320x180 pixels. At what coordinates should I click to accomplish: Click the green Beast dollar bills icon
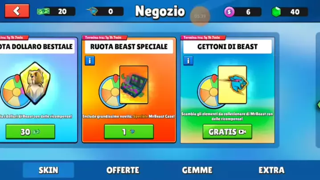43,11
